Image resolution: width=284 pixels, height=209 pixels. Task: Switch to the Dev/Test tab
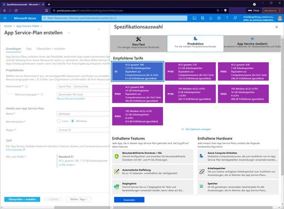(x=138, y=44)
